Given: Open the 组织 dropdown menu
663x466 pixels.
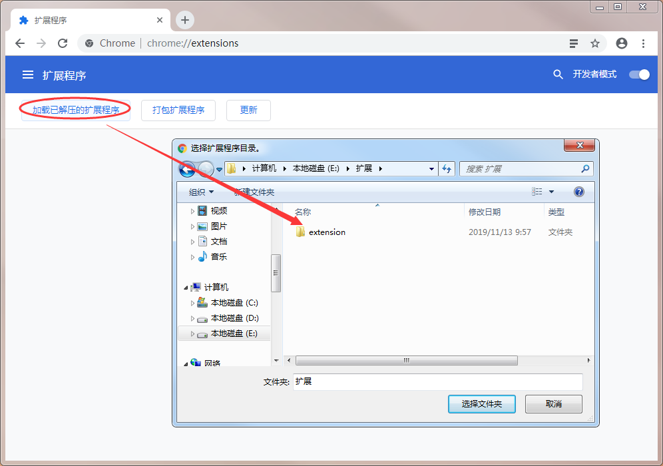Looking at the screenshot, I should pyautogui.click(x=201, y=192).
